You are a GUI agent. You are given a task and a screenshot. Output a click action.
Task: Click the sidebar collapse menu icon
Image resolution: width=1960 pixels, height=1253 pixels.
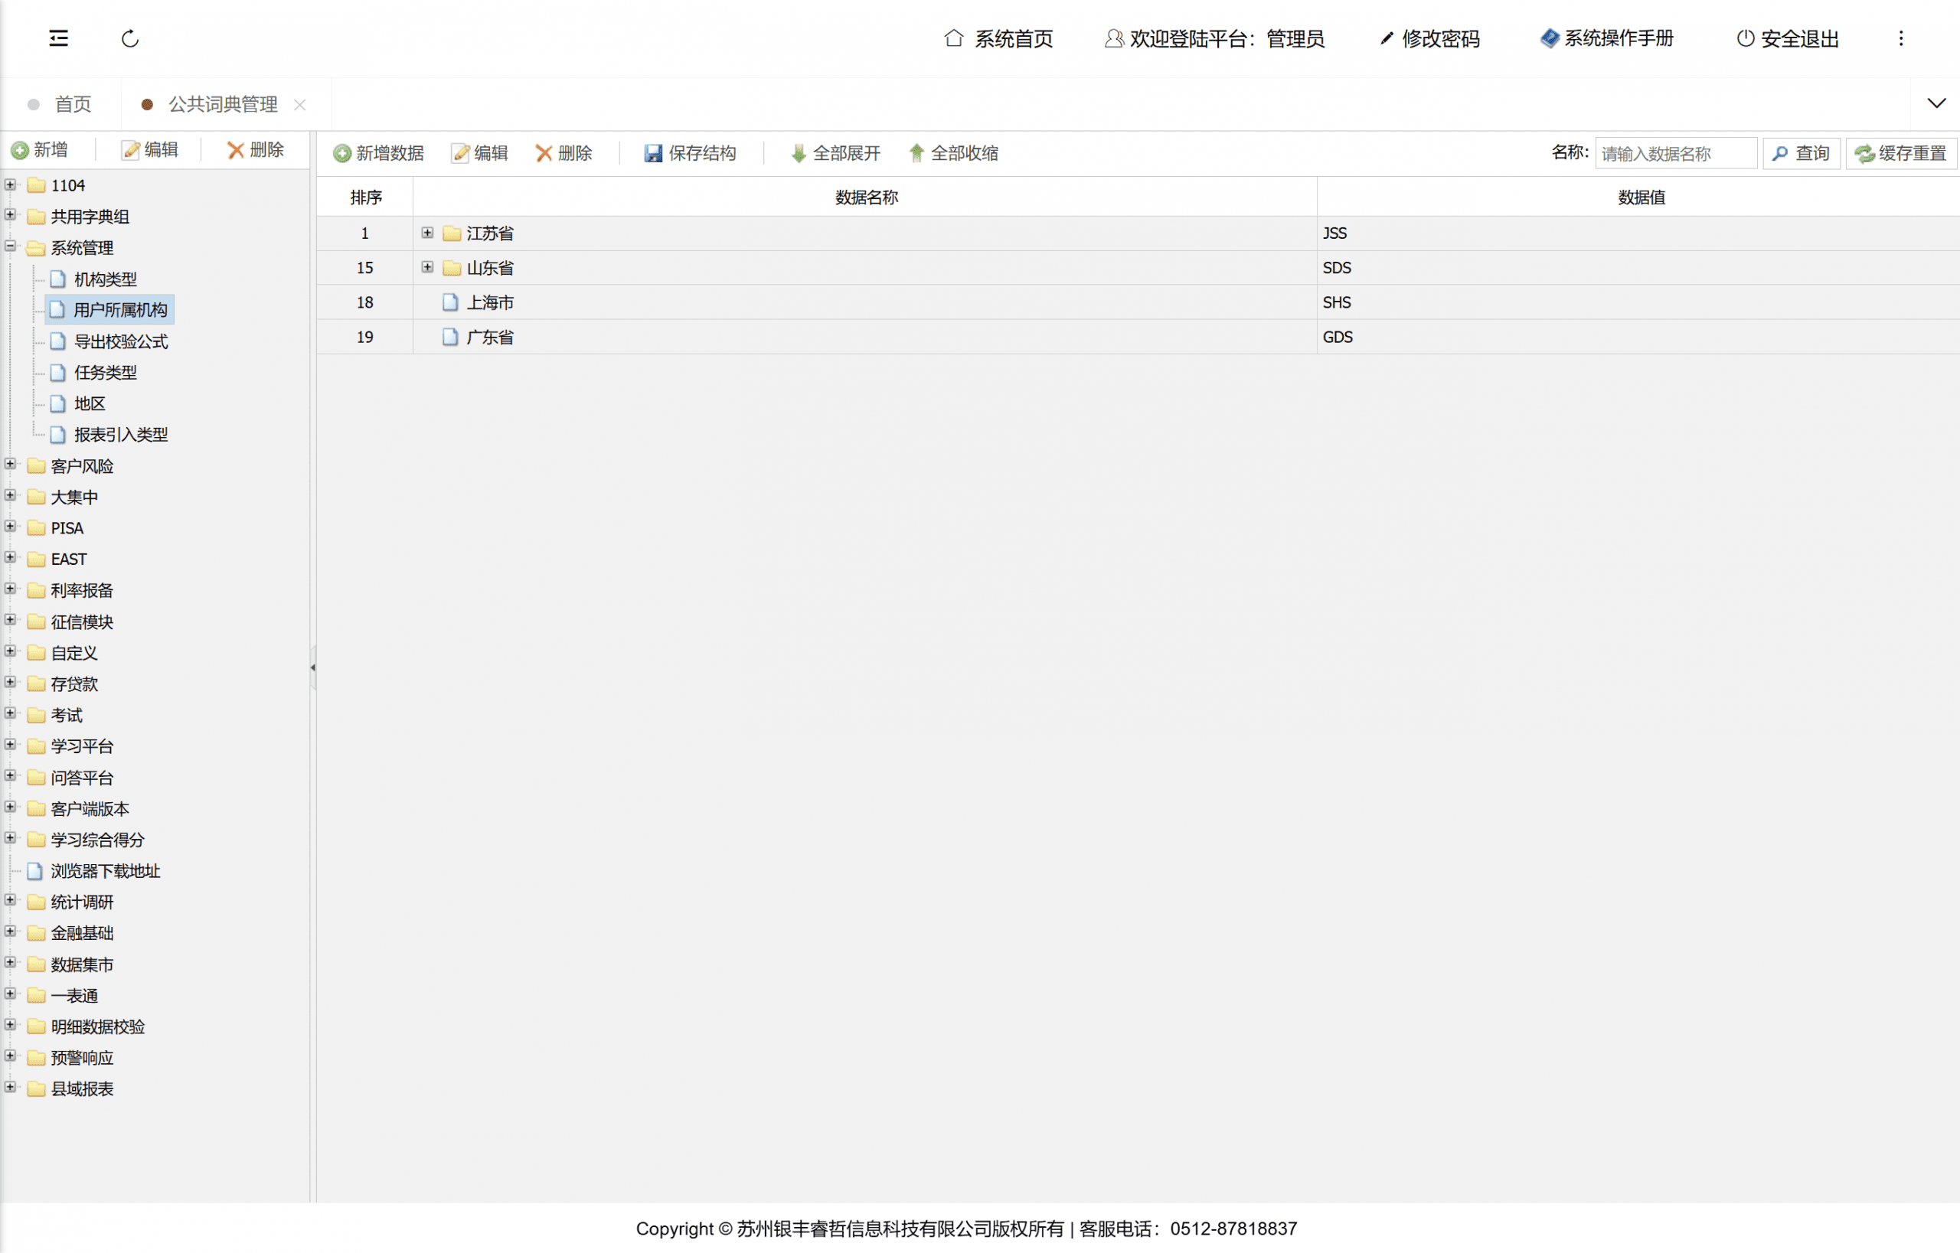pyautogui.click(x=59, y=38)
